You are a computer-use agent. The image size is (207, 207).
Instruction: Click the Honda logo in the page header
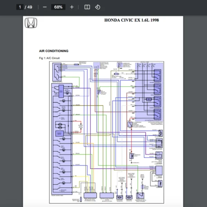point(31,23)
